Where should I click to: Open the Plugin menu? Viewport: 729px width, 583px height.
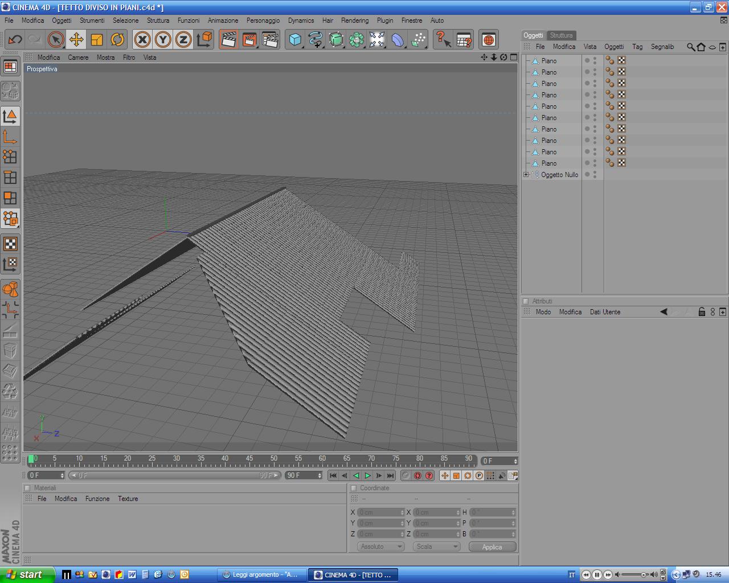click(x=385, y=20)
